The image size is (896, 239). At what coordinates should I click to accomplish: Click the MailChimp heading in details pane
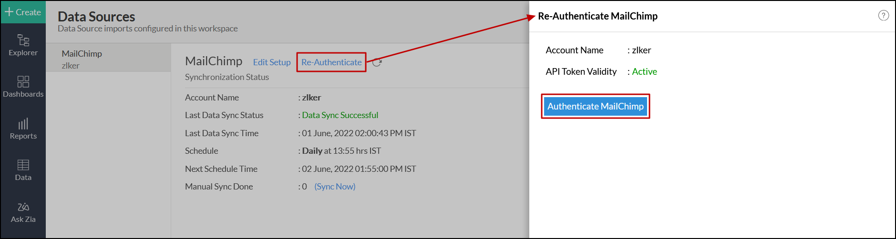(x=214, y=61)
